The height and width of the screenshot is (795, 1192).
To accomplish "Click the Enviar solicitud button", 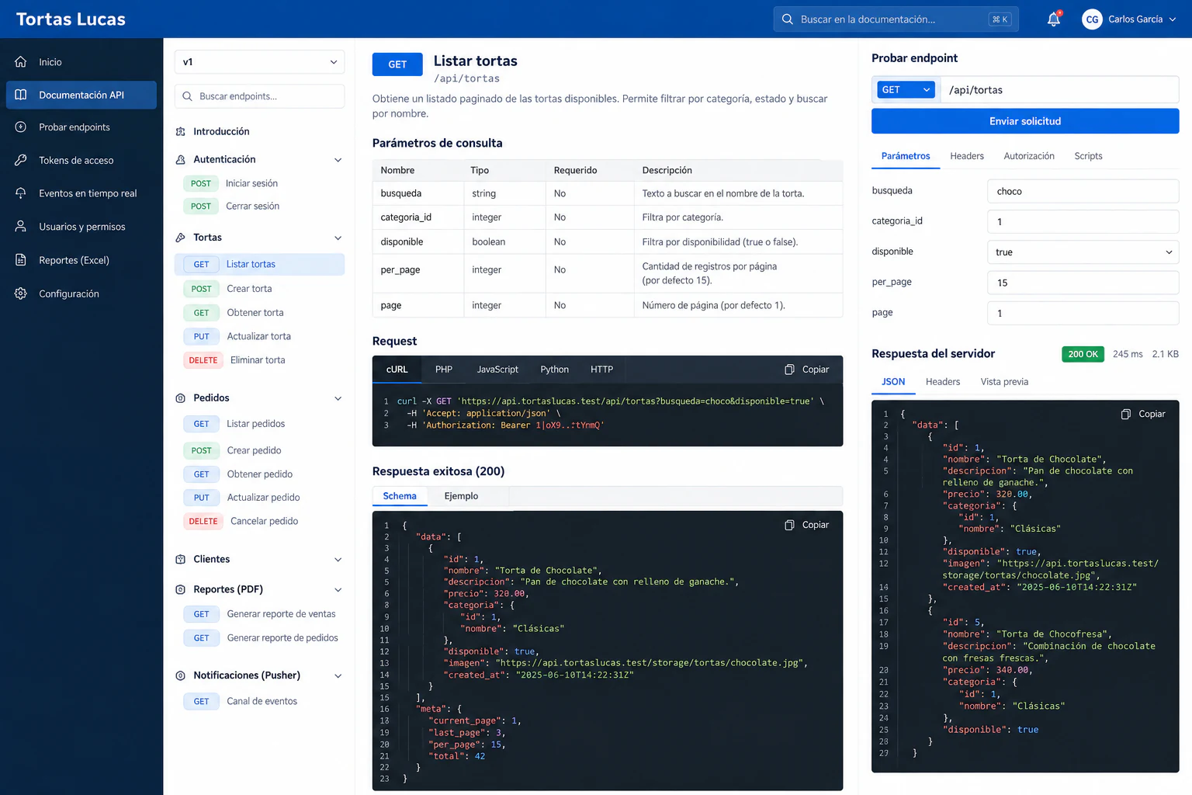I will click(1025, 121).
